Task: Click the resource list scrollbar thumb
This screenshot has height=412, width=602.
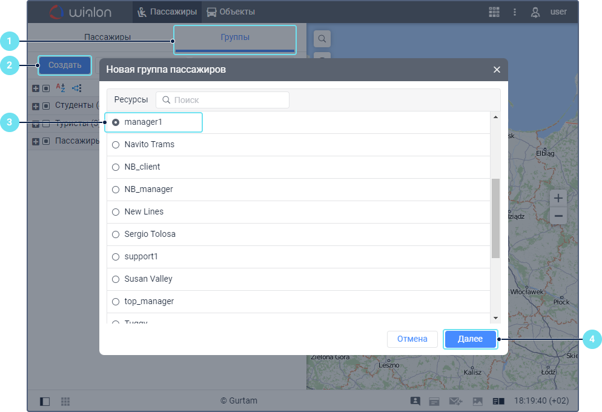Action: coord(495,218)
